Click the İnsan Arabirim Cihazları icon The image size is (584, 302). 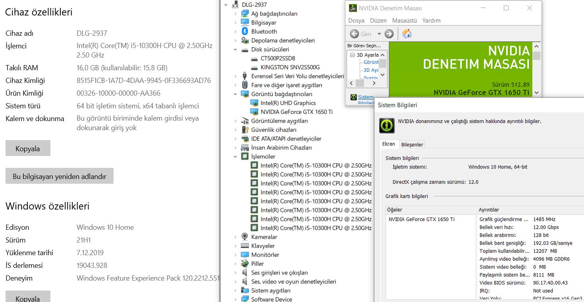click(245, 148)
